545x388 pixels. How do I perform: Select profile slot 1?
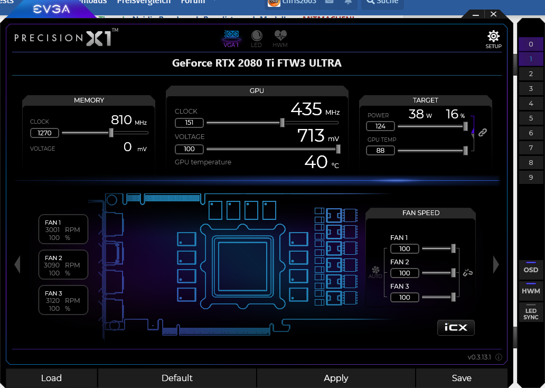tap(531, 59)
